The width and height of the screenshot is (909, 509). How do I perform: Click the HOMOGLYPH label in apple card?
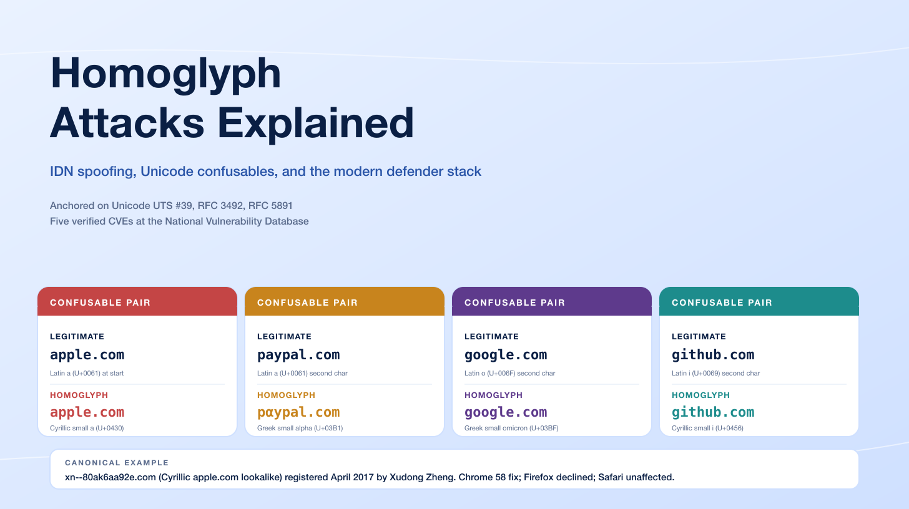[x=79, y=395]
